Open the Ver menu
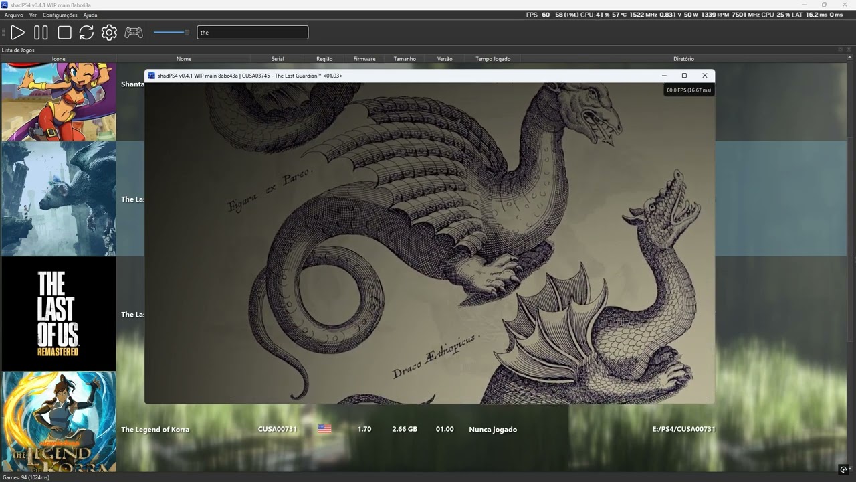This screenshot has width=856, height=482. (x=33, y=15)
